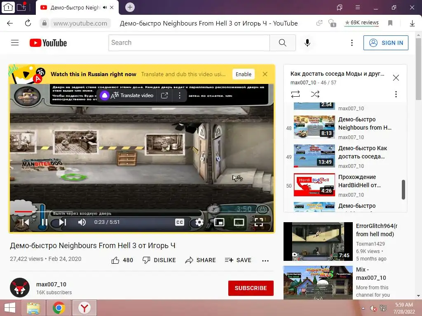
Task: Go to the previous video in the player
Action: coord(26,222)
